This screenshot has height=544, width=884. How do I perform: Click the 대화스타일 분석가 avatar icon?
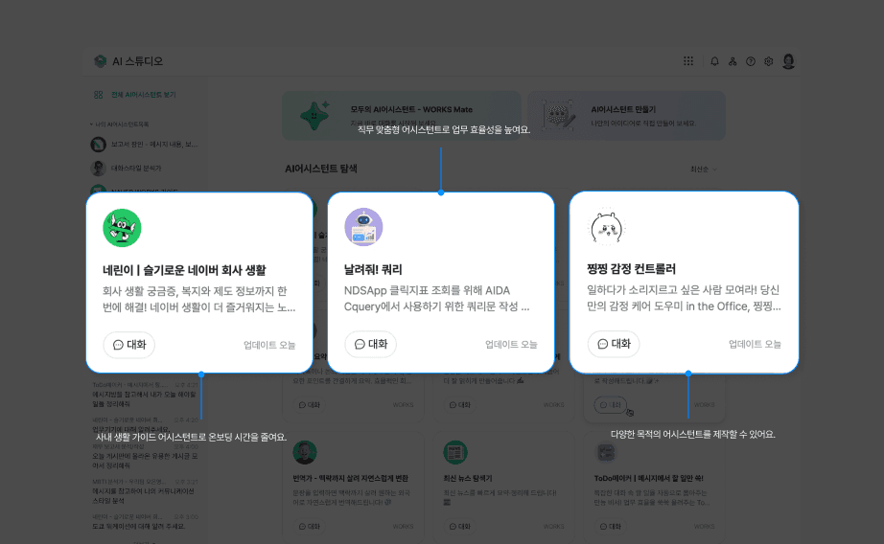point(98,168)
